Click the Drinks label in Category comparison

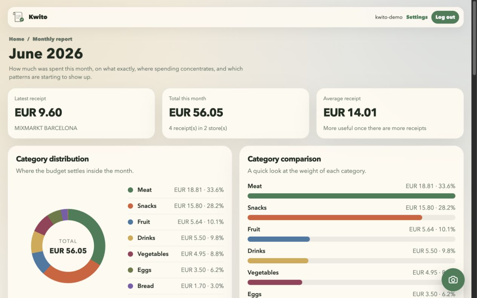pyautogui.click(x=256, y=251)
